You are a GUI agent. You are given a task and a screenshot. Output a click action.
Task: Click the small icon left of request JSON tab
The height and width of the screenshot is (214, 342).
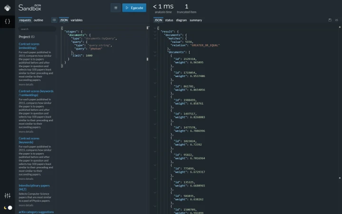tap(54, 20)
